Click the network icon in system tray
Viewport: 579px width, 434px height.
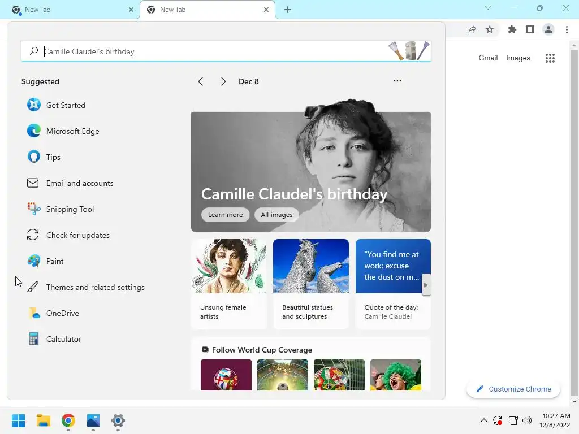pos(513,420)
